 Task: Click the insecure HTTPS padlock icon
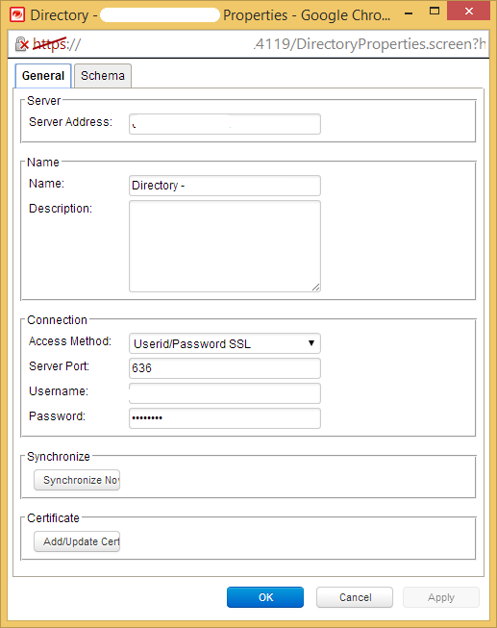[21, 44]
